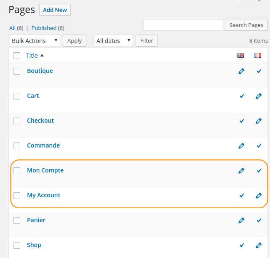
Task: Expand the All dates dropdown
Action: click(113, 40)
